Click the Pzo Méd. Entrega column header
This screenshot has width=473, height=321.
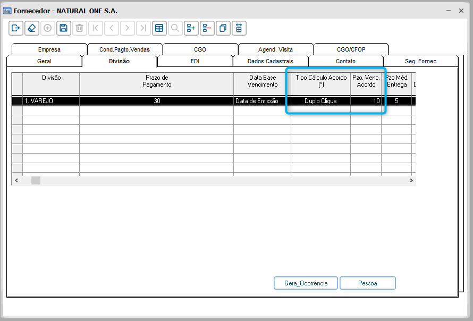pos(396,84)
